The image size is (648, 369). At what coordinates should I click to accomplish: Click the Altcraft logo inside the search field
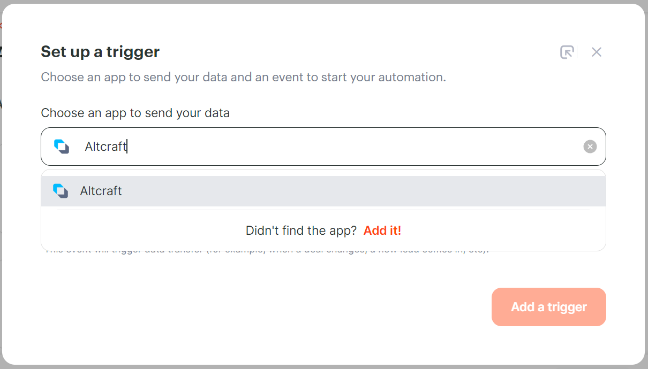(x=62, y=147)
